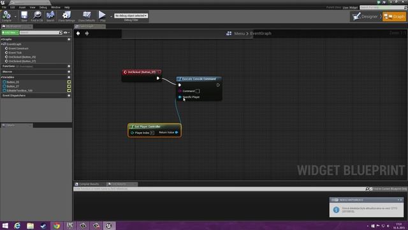
Task: Open the debug object selection dropdown
Action: click(131, 15)
